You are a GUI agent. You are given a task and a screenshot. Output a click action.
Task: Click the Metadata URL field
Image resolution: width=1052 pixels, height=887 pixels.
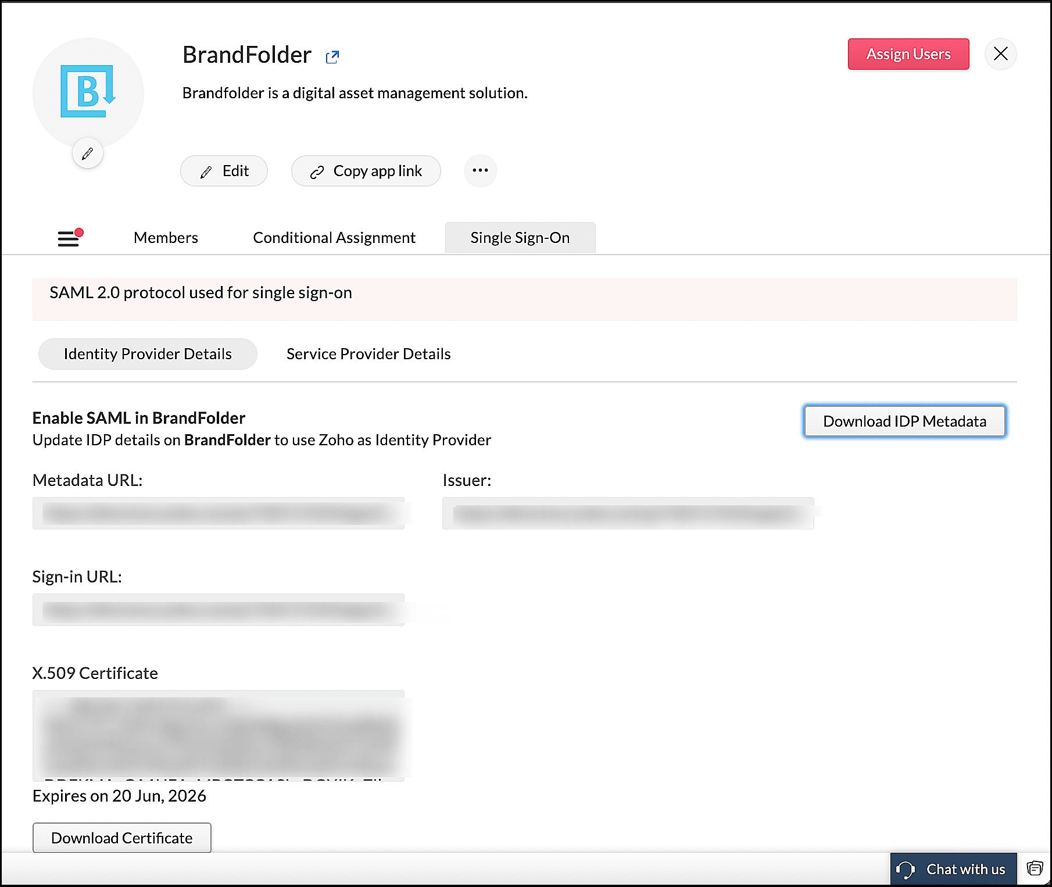tap(219, 513)
